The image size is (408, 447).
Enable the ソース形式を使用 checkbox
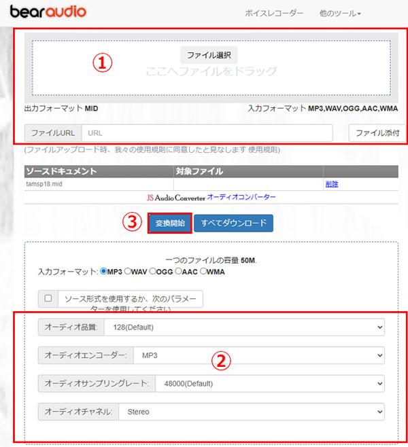tap(48, 298)
